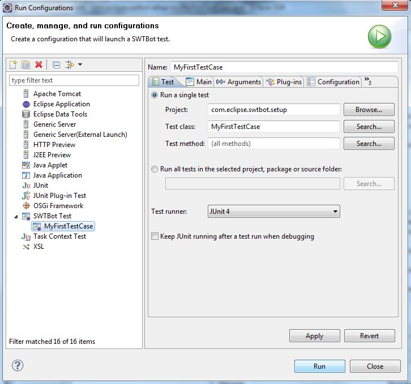
Task: Open the Arguments tab
Action: (238, 82)
